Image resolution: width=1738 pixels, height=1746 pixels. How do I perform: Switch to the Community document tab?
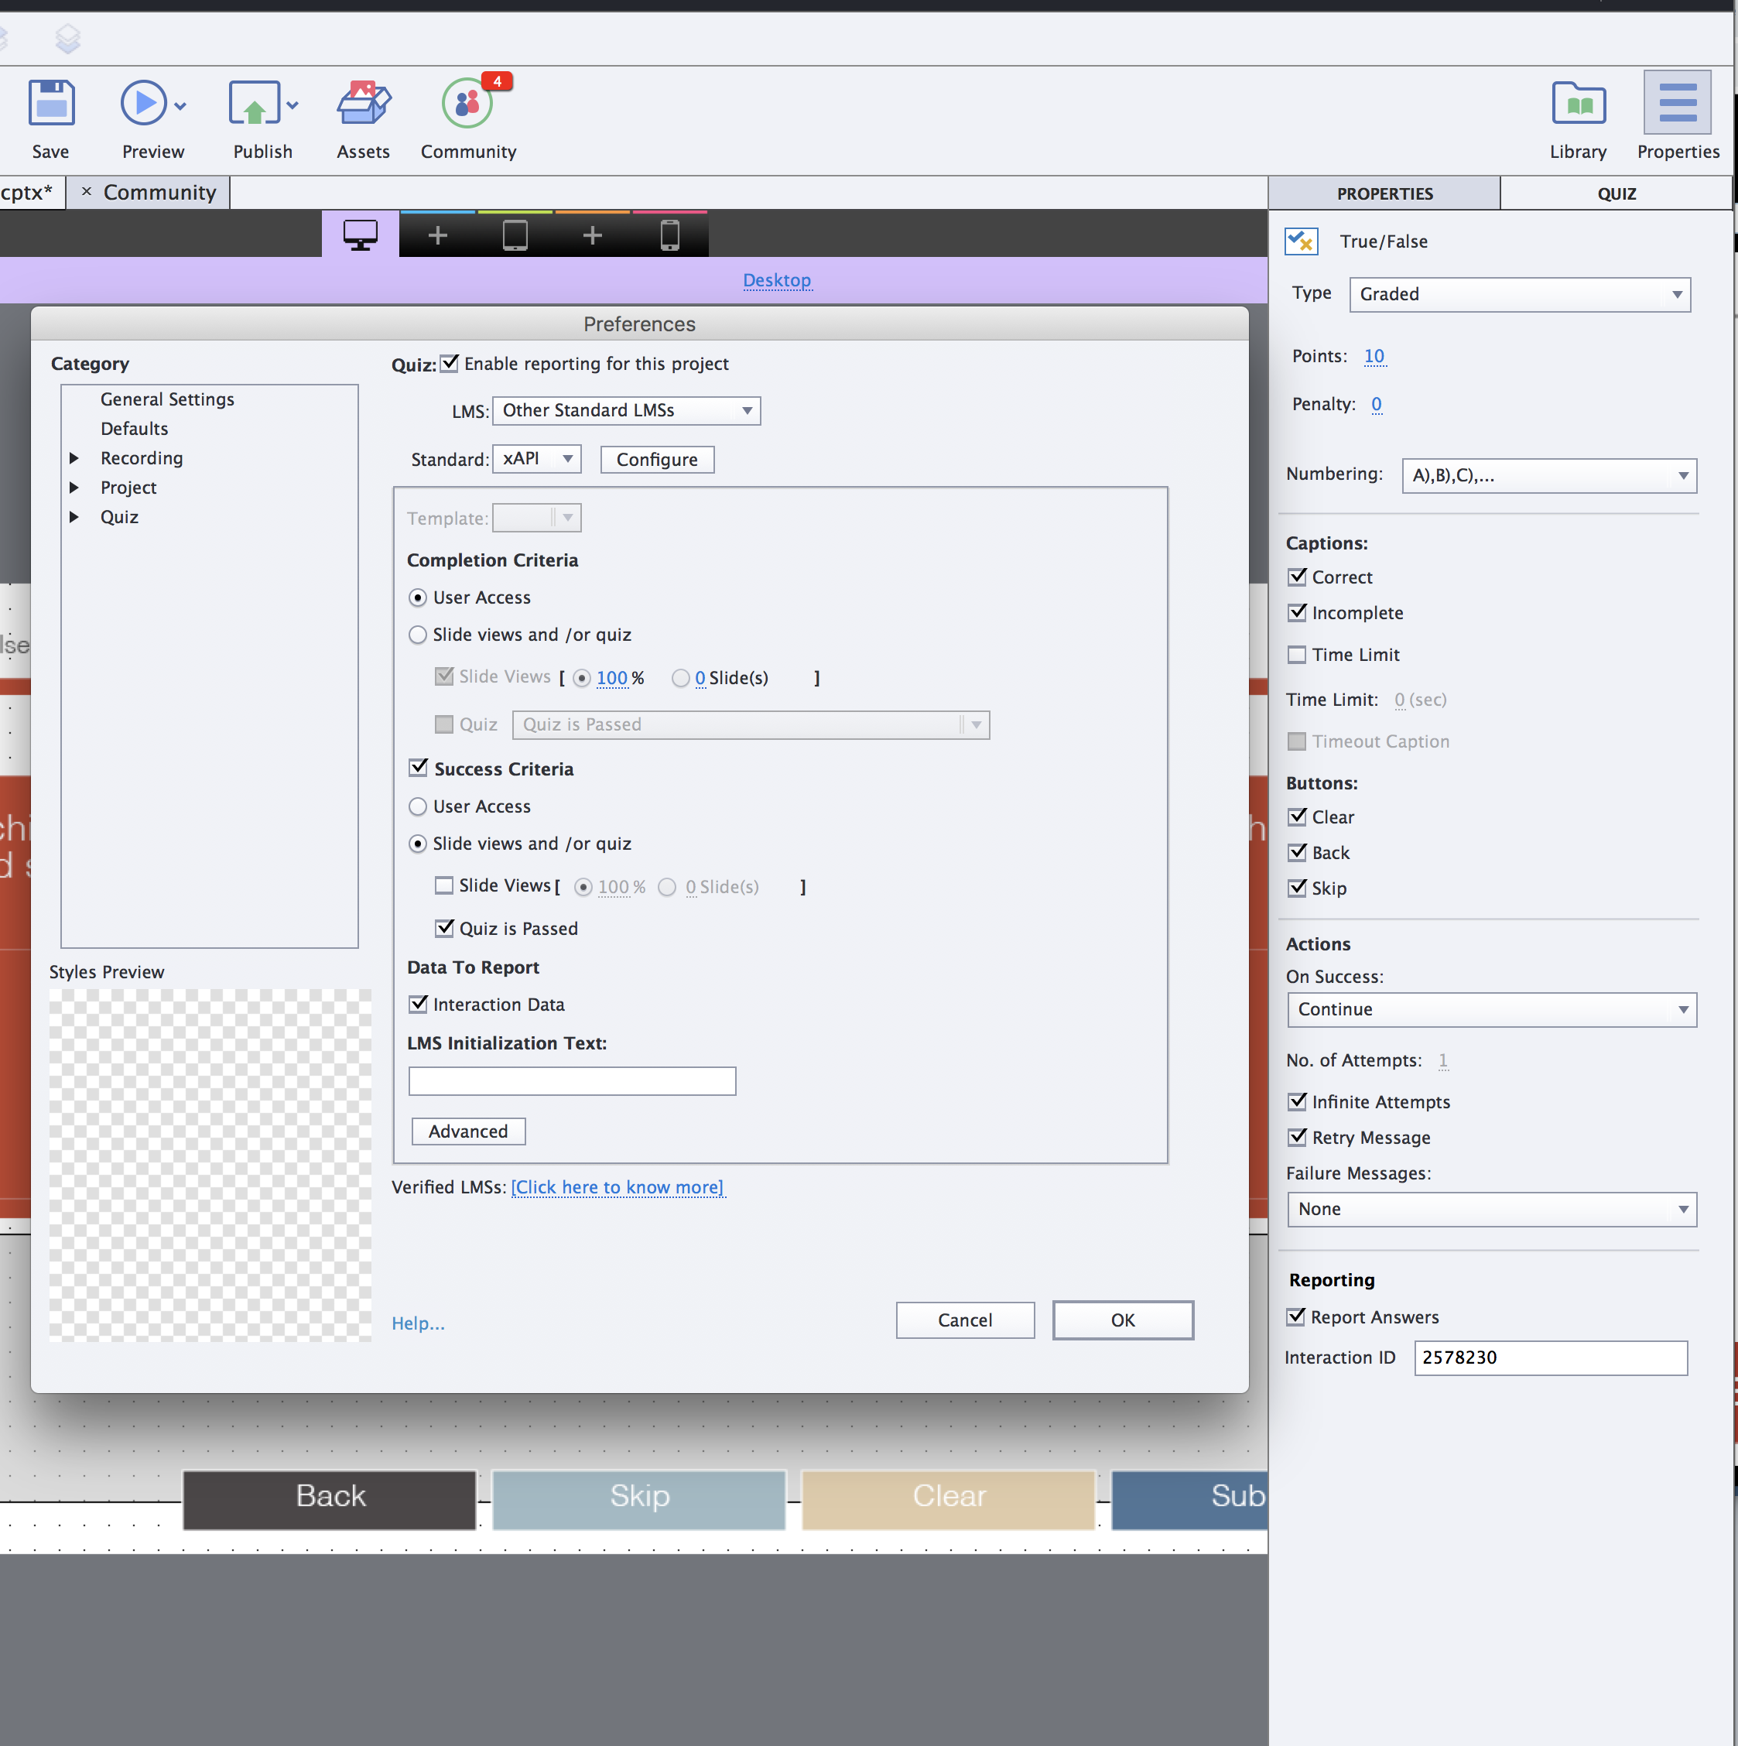click(159, 193)
